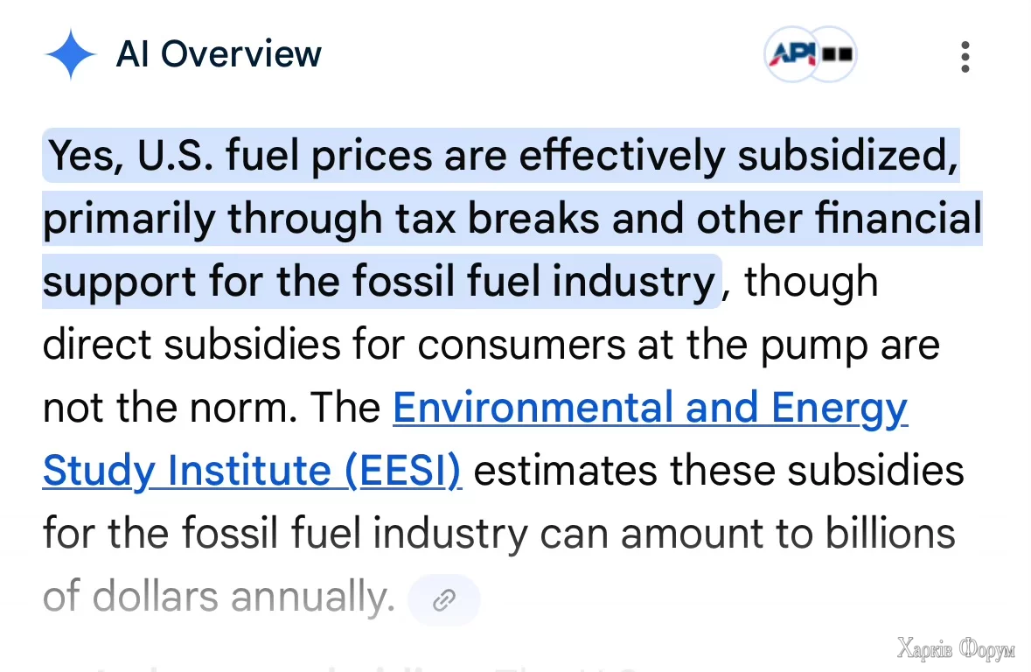Click the chain link icon after 'annually.'
Image resolution: width=1031 pixels, height=672 pixels.
coord(444,599)
